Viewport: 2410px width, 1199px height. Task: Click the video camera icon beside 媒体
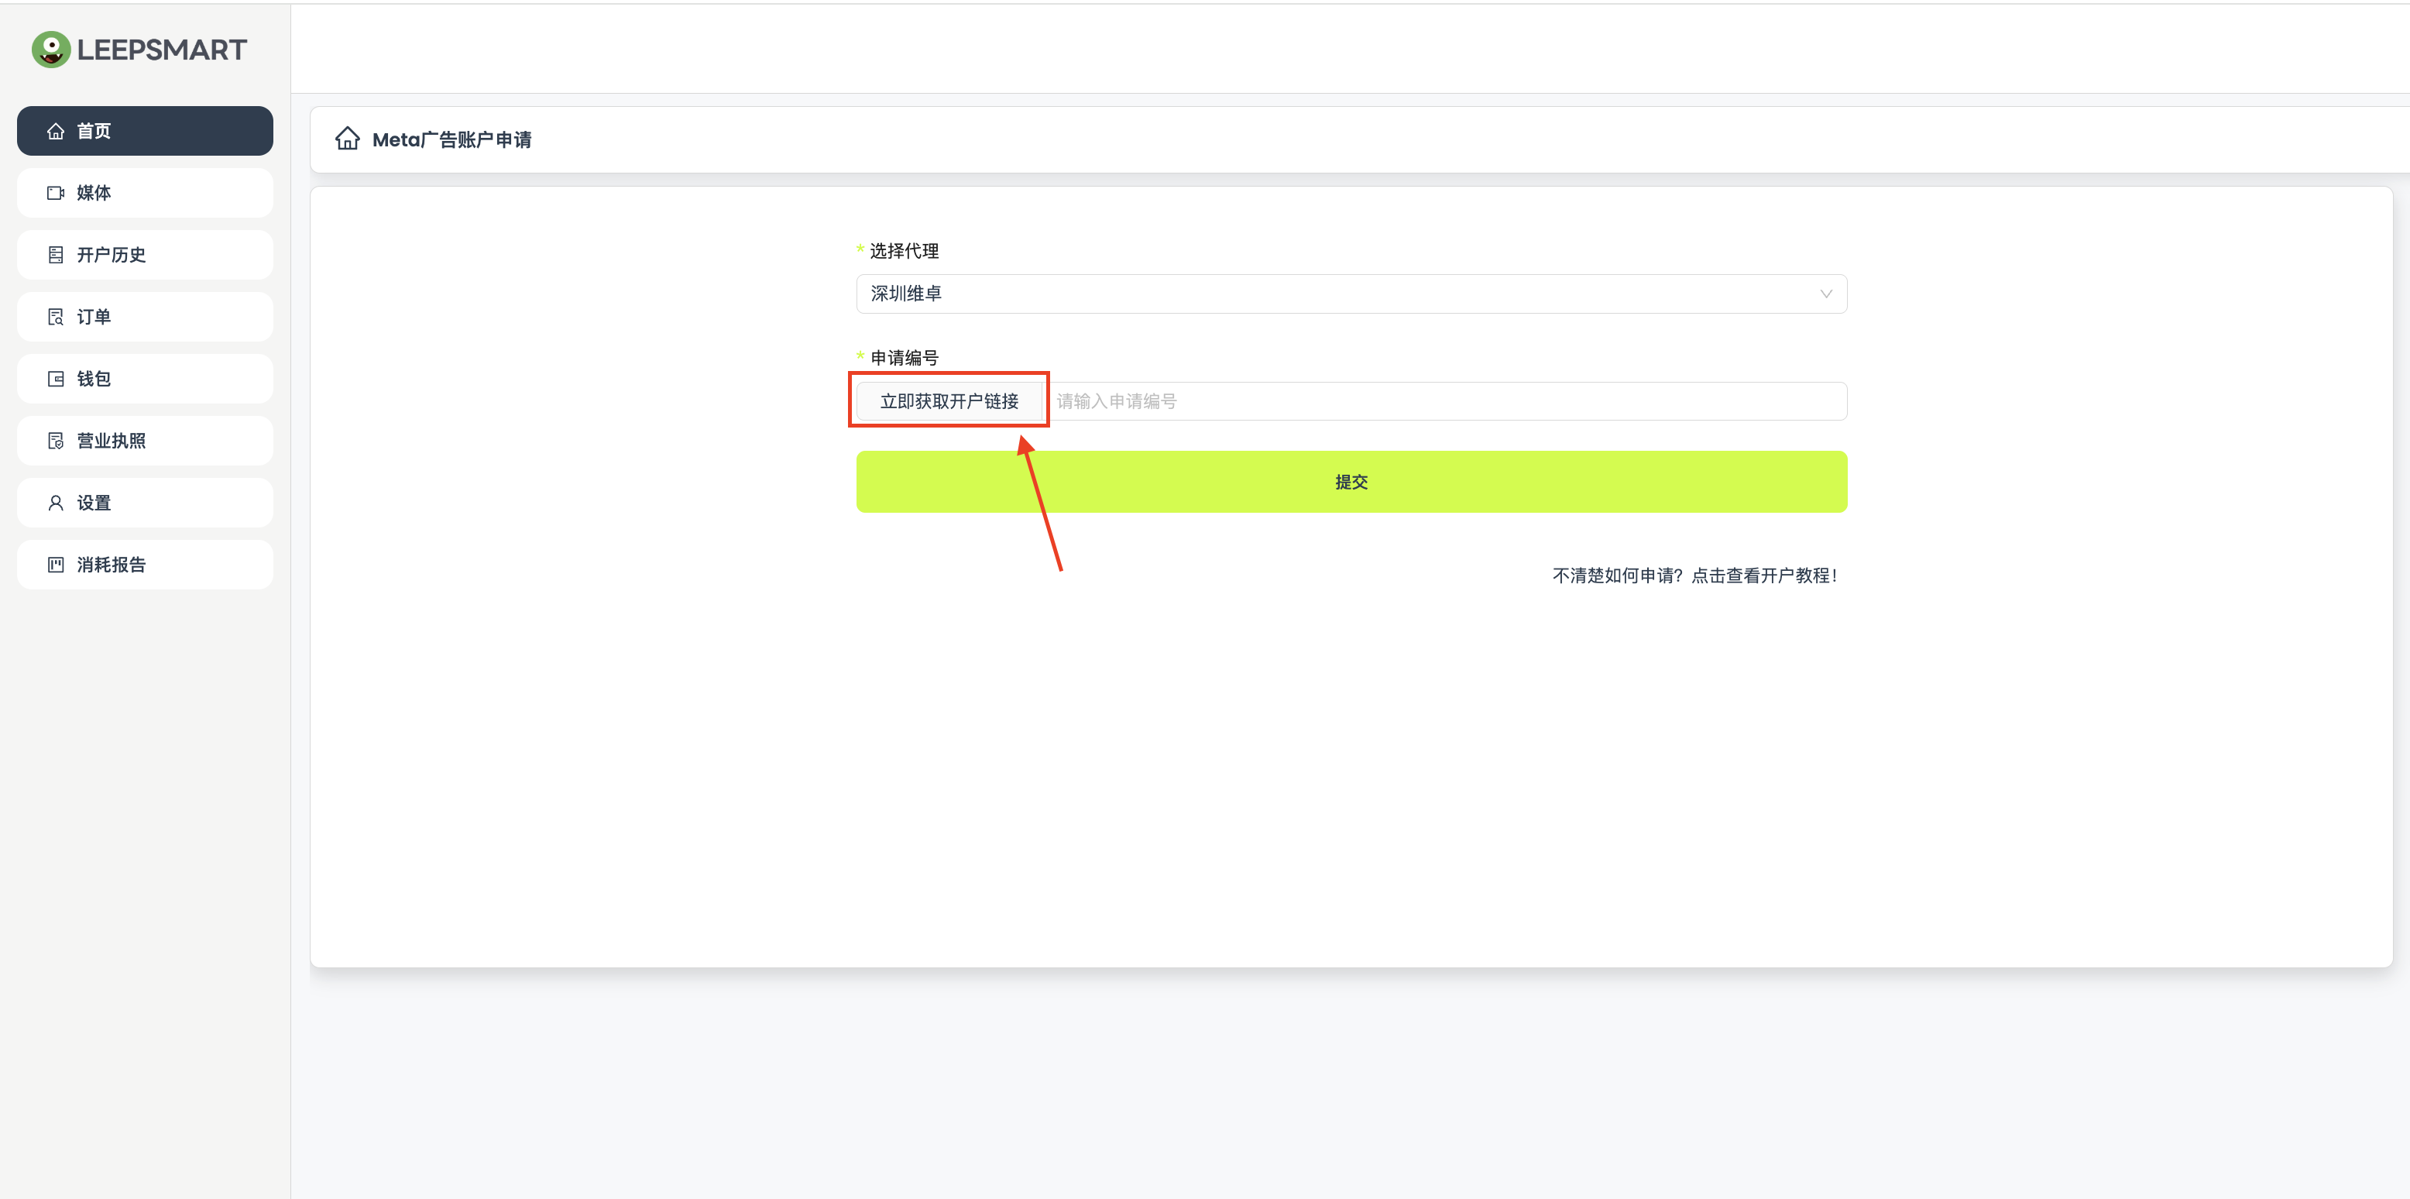click(56, 193)
